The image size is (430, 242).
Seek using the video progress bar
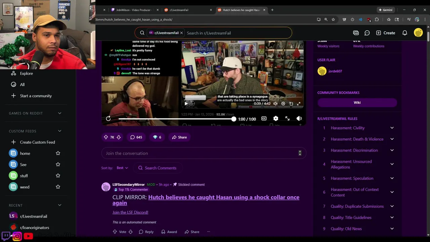coord(176,119)
